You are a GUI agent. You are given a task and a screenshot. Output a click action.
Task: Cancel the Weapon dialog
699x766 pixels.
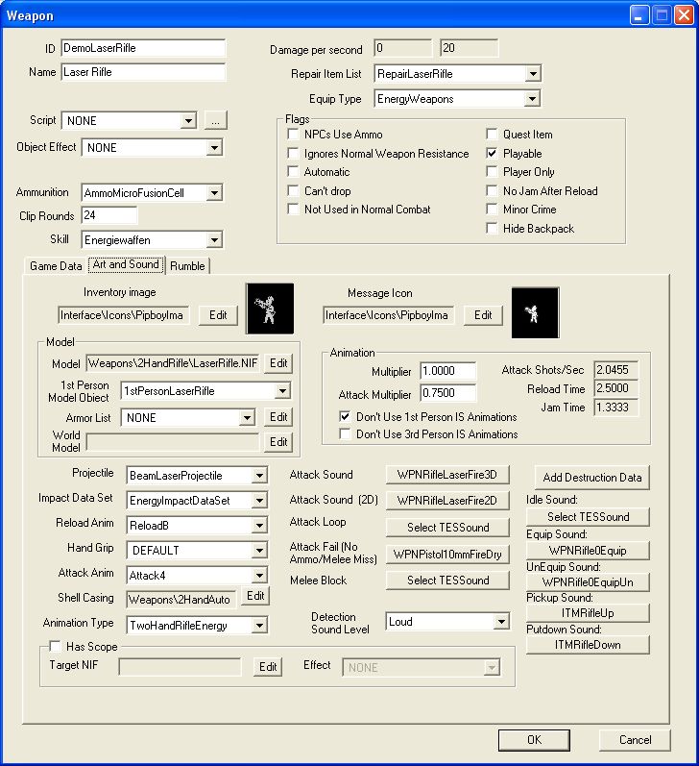click(635, 740)
